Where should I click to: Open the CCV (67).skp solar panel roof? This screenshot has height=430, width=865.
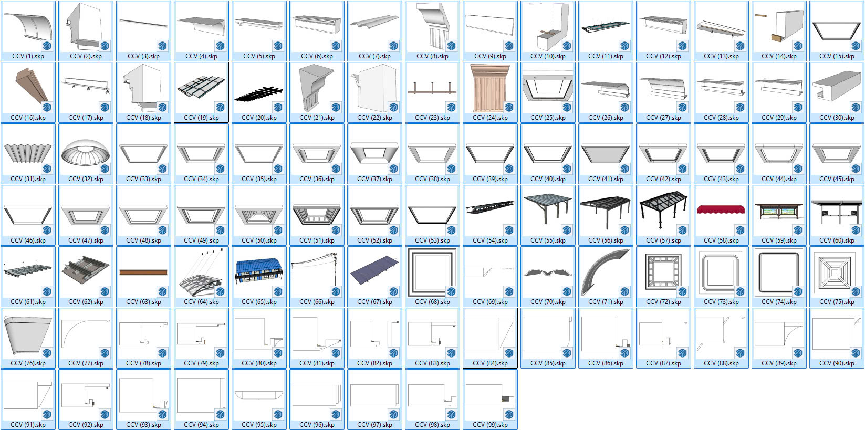coord(374,272)
